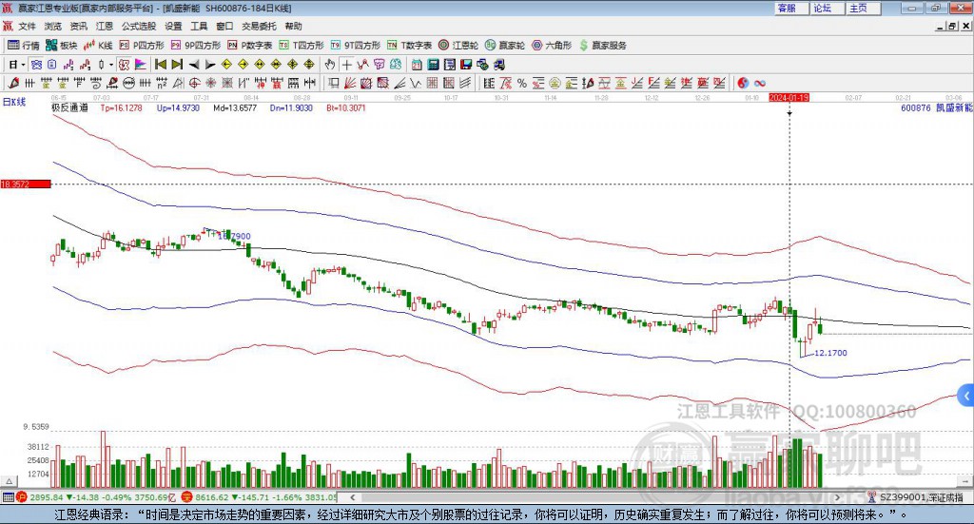Screen dimensions: 974x524
Task: Click the red 18.3572 price tag
Action: tap(26, 184)
